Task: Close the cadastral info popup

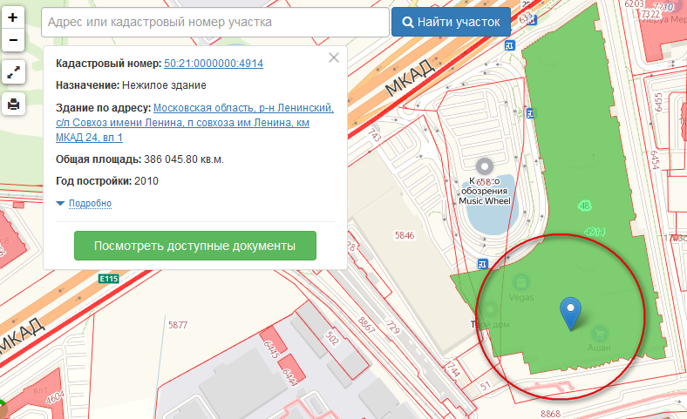Action: [333, 58]
